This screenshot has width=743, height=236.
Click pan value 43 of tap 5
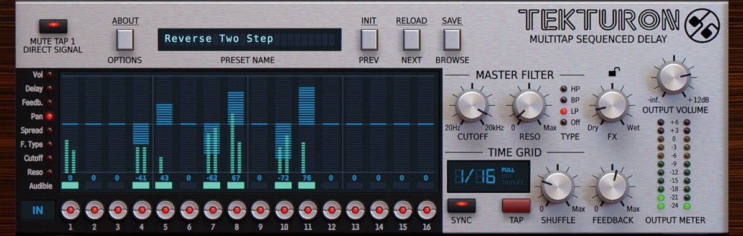[164, 178]
